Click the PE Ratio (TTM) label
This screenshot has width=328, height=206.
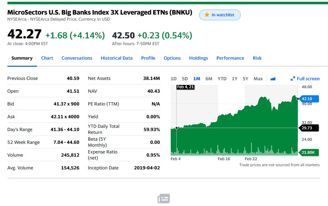[x=103, y=104]
